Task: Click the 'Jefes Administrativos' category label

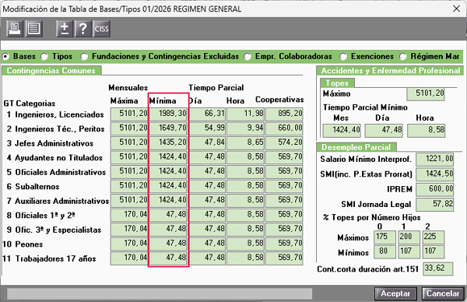Action: (x=54, y=143)
